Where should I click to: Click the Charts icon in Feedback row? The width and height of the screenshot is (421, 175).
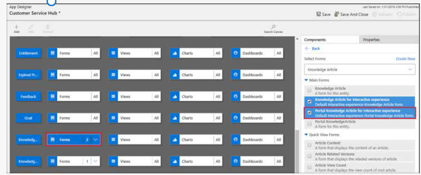175,96
